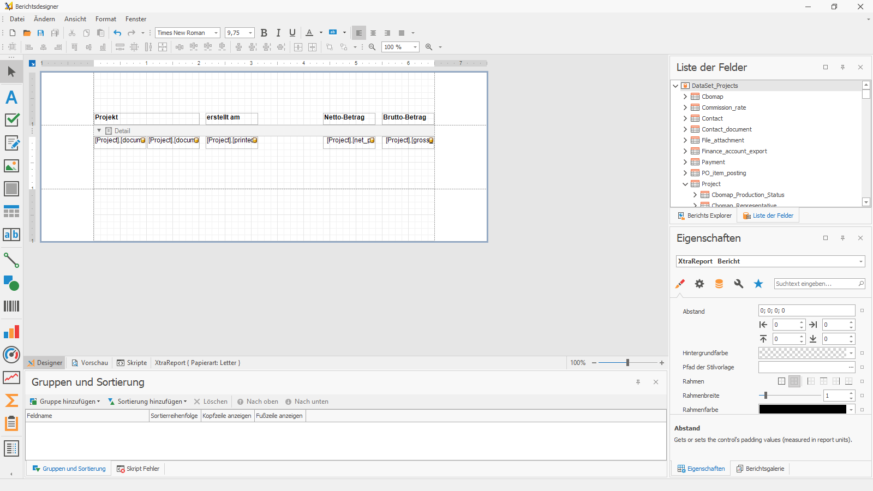The width and height of the screenshot is (873, 491).
Task: Toggle centered text alignment
Action: tap(373, 33)
